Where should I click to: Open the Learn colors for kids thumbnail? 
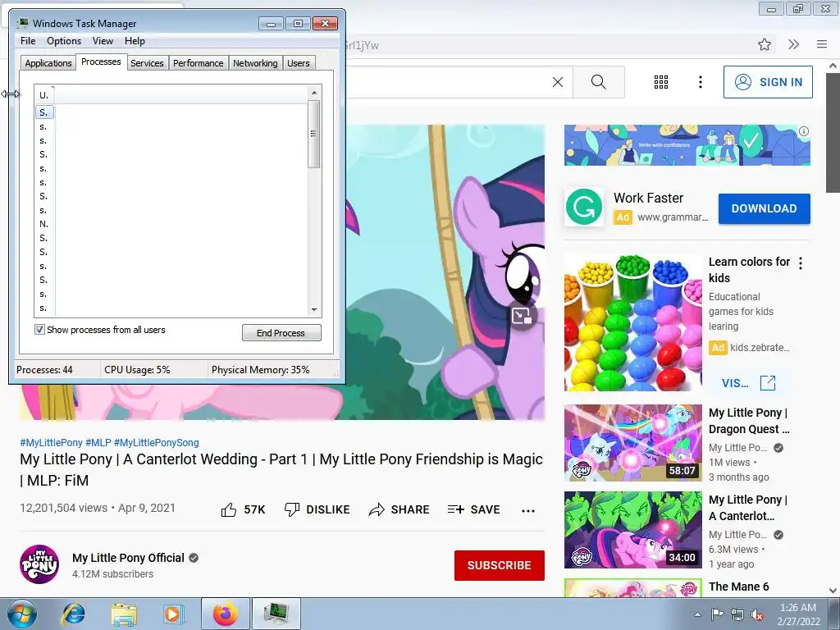point(632,322)
